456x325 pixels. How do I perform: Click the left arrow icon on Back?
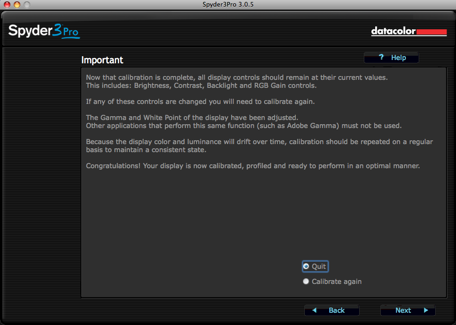click(x=314, y=310)
